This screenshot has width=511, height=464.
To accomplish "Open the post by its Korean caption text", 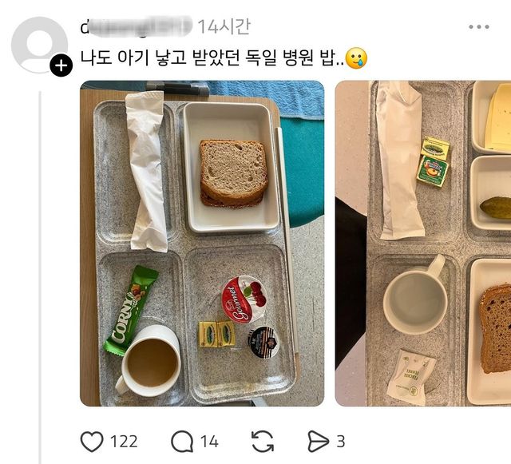I will pyautogui.click(x=212, y=58).
